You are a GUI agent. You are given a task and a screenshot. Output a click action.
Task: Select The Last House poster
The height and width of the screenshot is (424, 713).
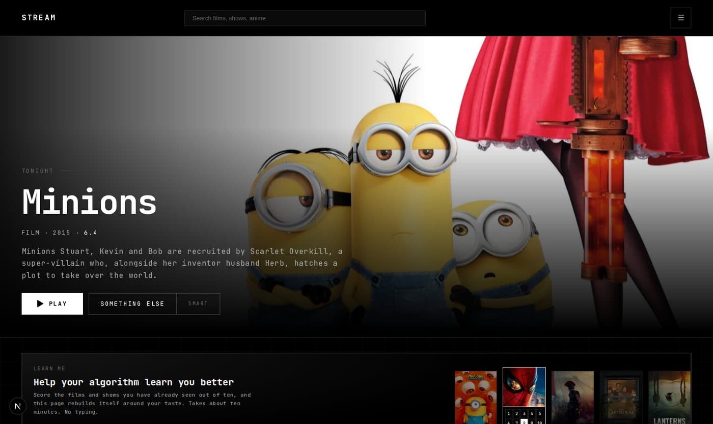point(621,398)
